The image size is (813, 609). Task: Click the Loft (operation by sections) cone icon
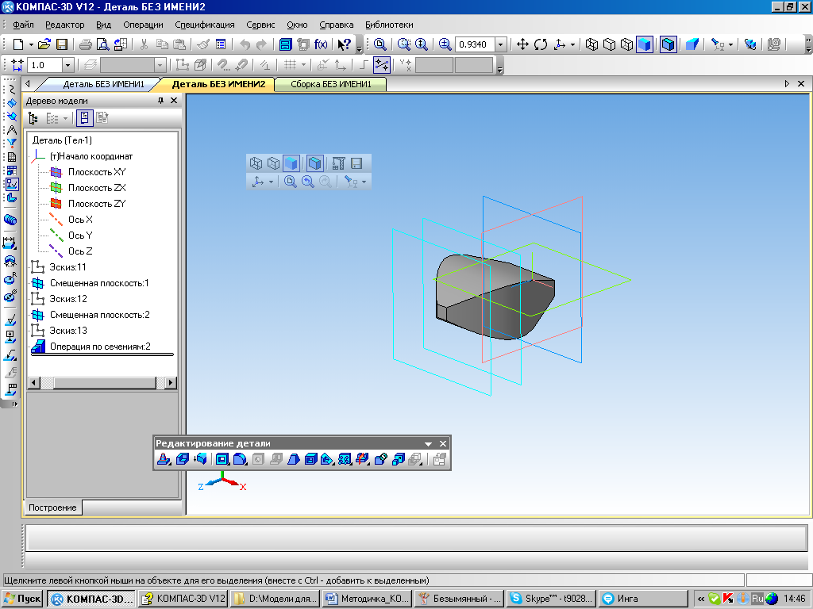(164, 459)
